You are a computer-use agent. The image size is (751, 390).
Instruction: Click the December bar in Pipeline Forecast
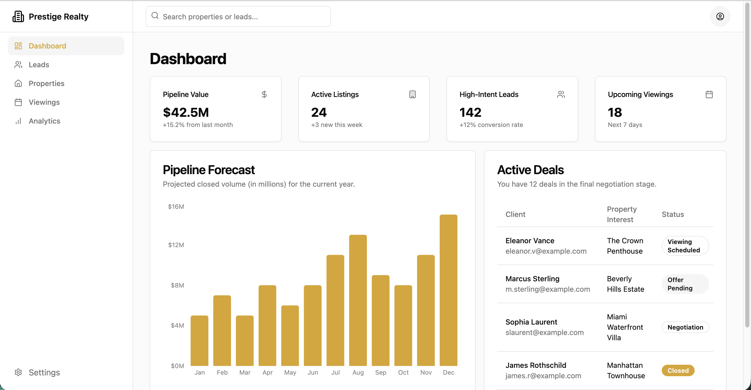tap(448, 290)
